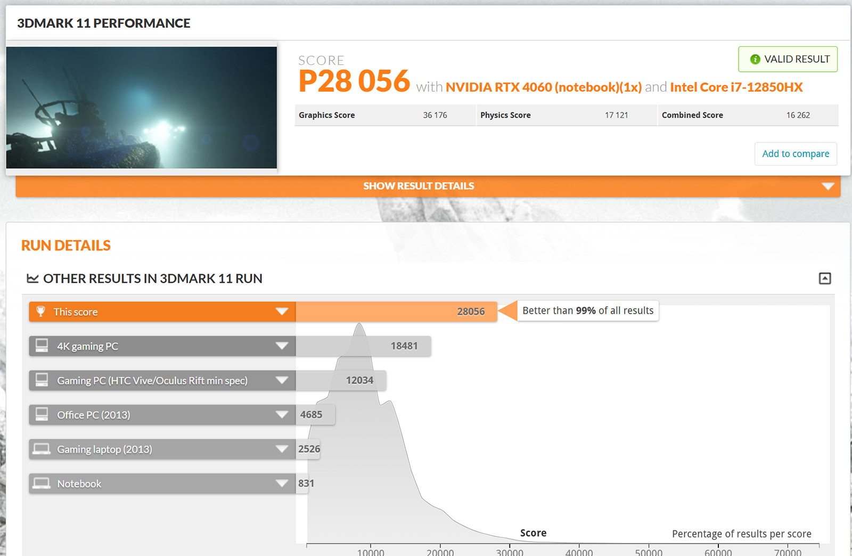Screen dimensions: 852x556
Task: Open the Office PC (2013) dropdown arrow
Action: (x=282, y=415)
